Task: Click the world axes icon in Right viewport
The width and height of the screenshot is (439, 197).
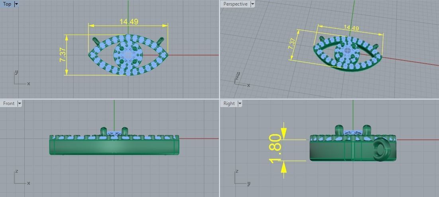Action: (x=242, y=177)
